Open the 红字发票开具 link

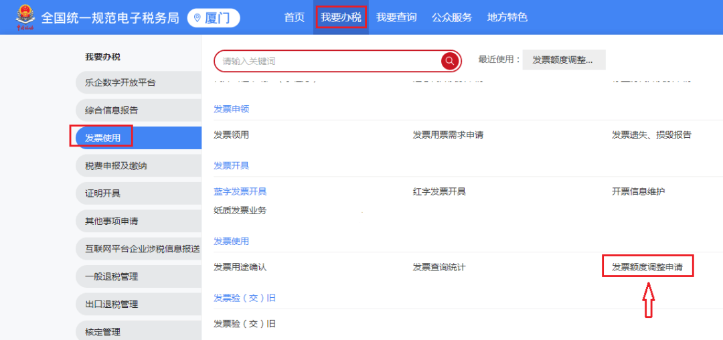click(x=439, y=191)
